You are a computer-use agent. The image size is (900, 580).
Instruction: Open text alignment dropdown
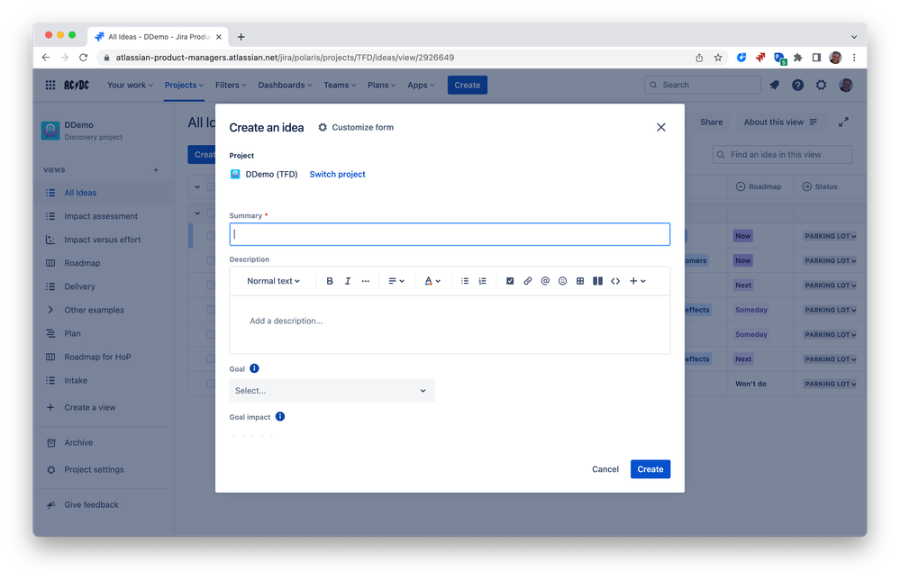396,281
